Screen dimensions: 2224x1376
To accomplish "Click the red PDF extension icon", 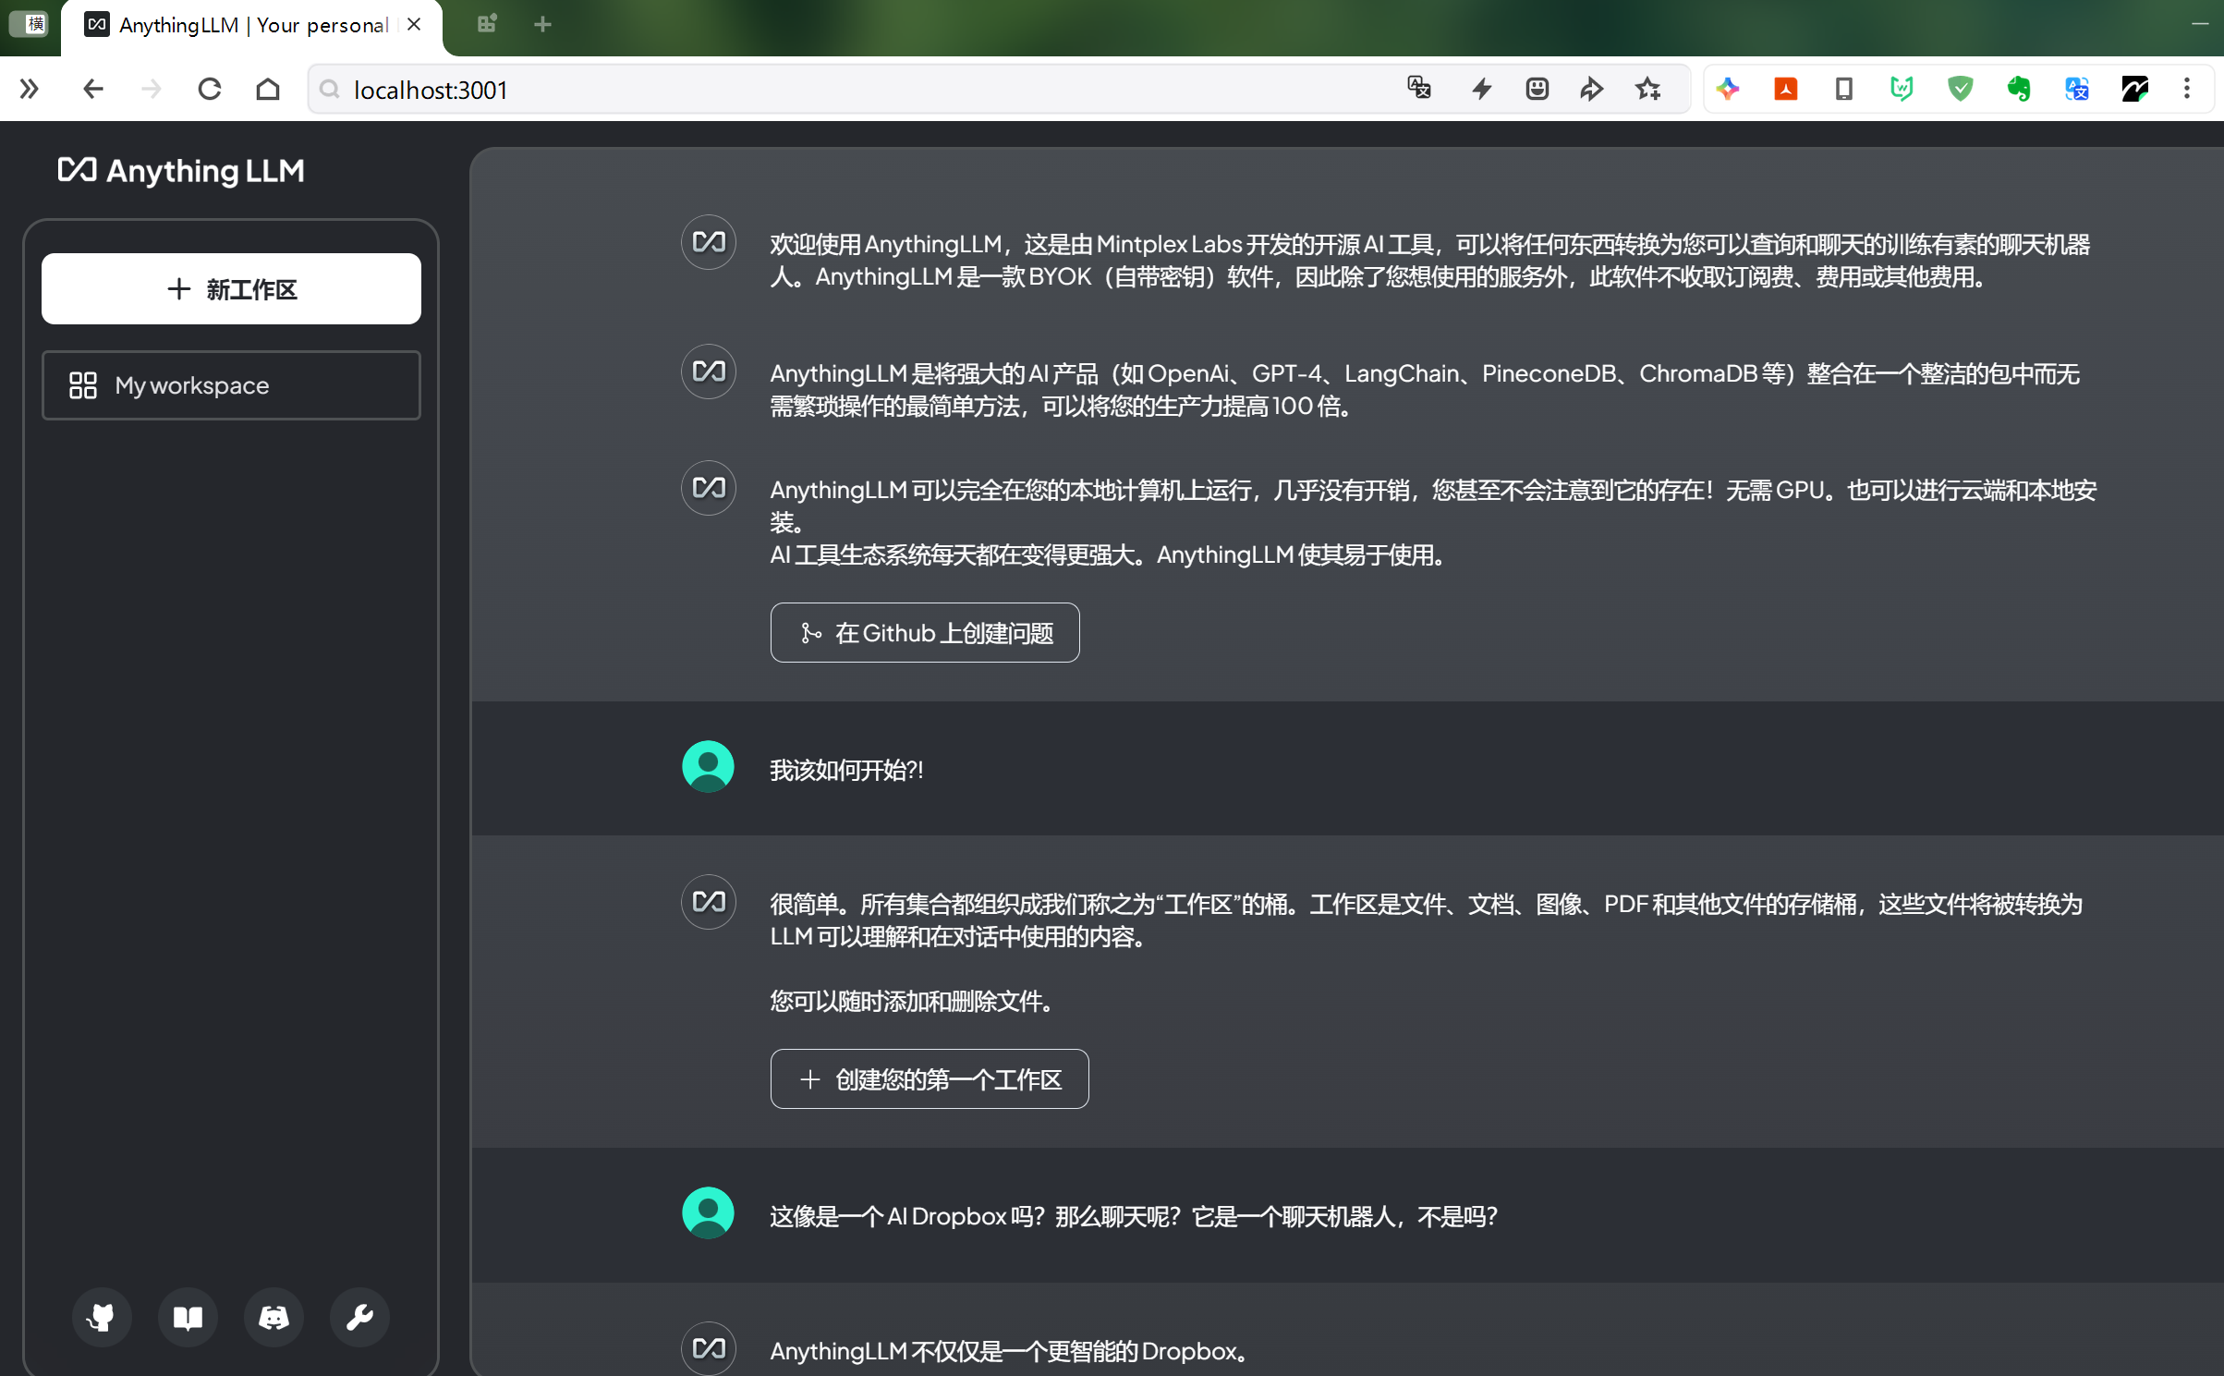I will [1786, 89].
